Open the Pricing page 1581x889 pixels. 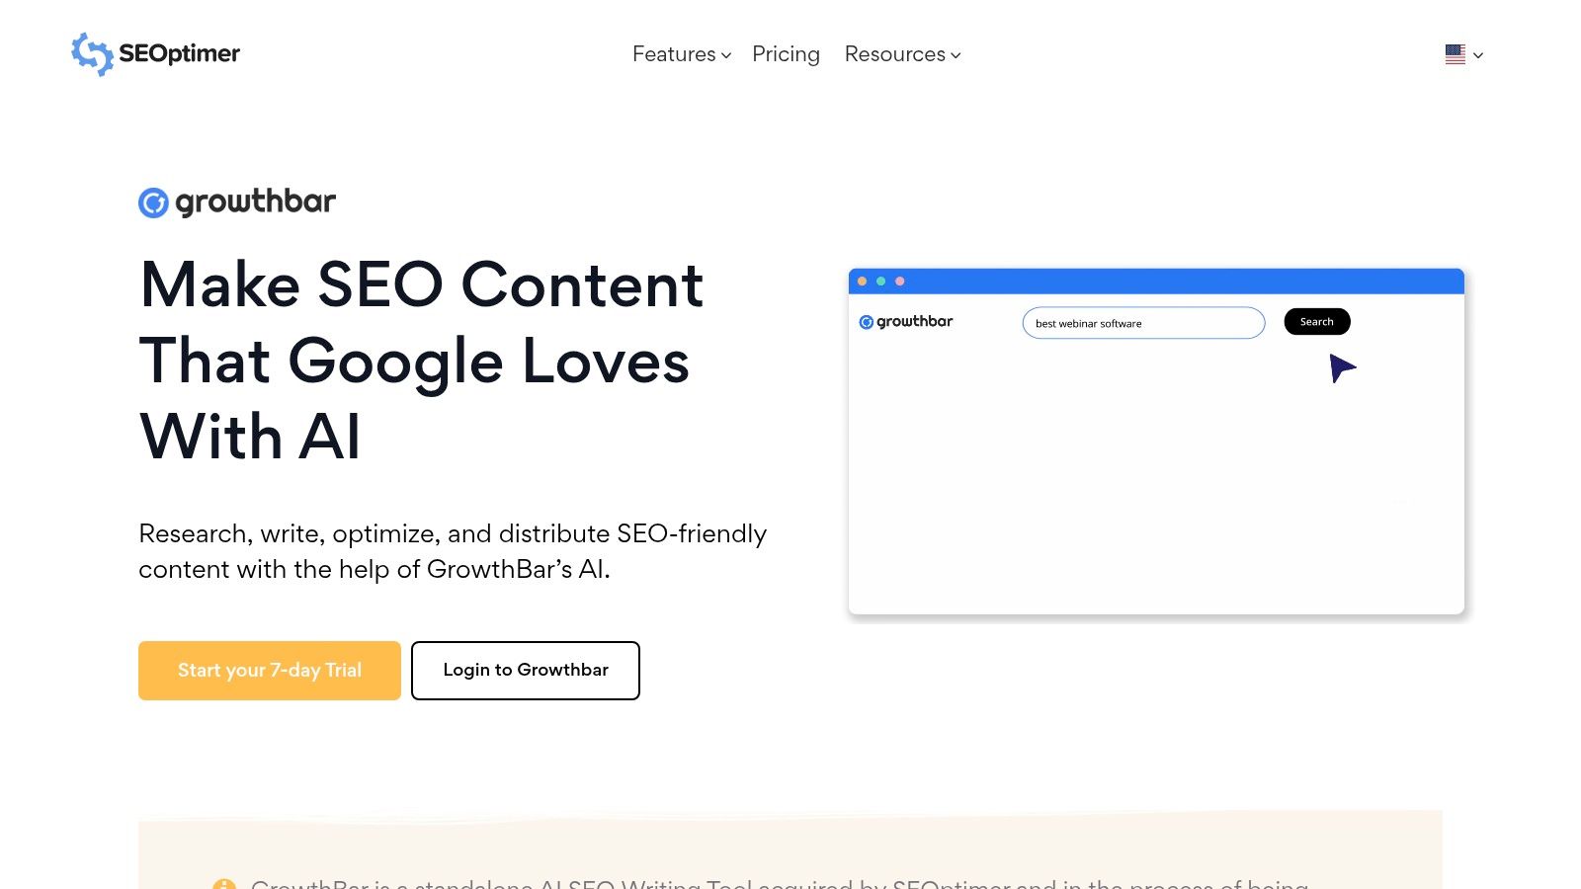786,54
